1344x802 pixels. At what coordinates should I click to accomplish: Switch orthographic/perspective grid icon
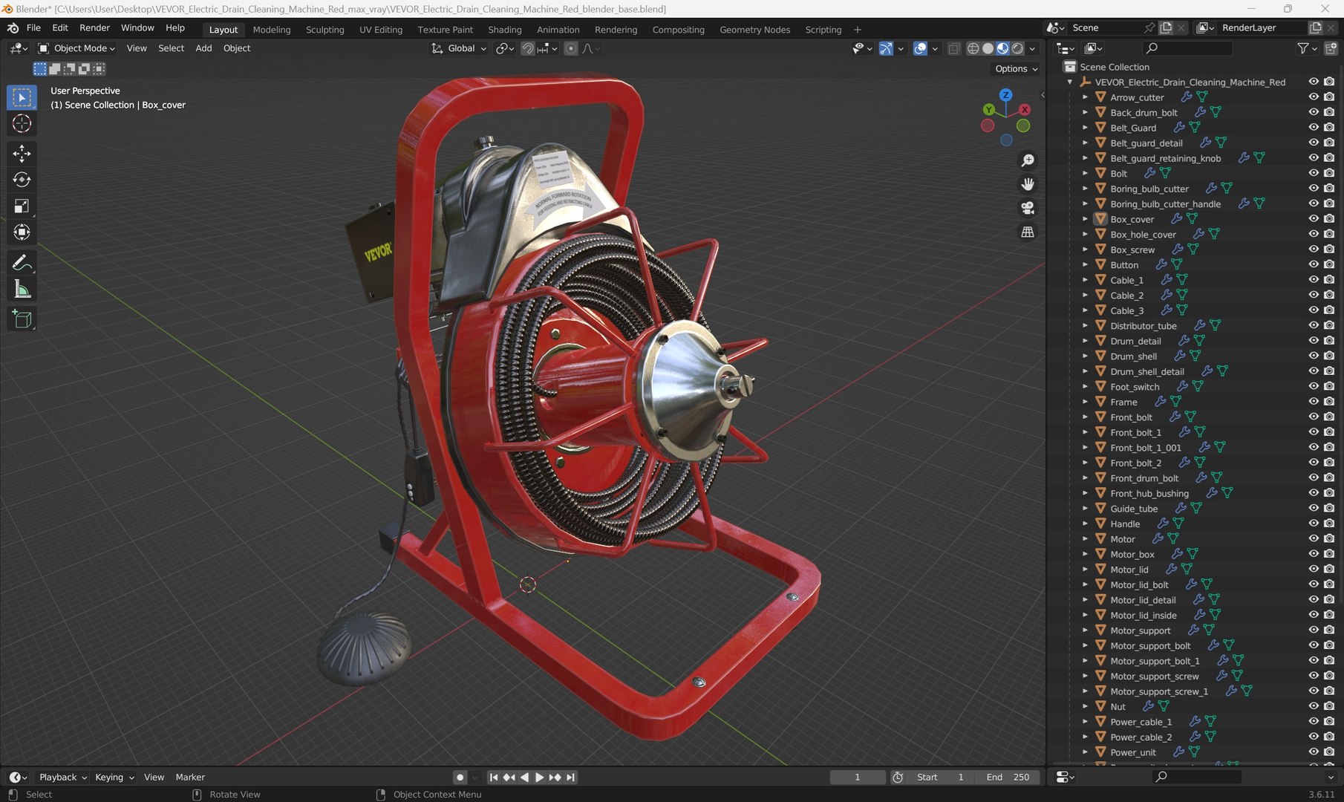[x=1028, y=232]
